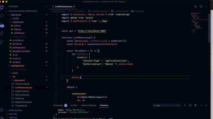213x119 pixels.
Task: Split the terminal panel
Action: tap(190, 105)
